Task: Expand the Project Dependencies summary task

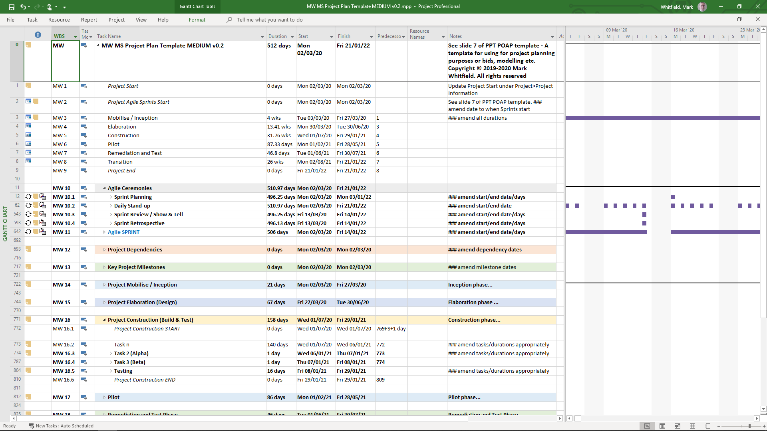Action: coord(104,250)
